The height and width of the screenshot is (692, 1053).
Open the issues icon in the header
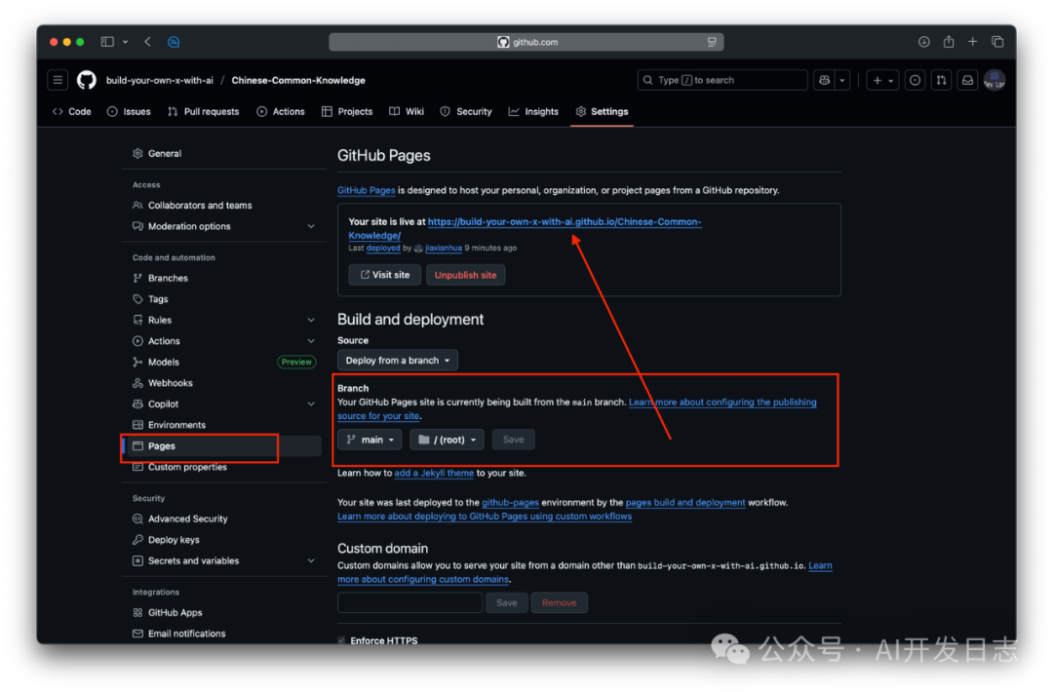click(915, 81)
